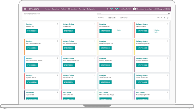Click 0 TO PROCESS on Receipts Masai Holding
The height and width of the screenshot is (109, 194).
105,48
